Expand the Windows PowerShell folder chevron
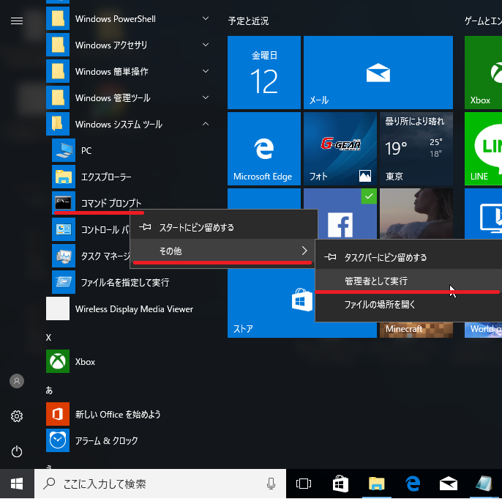Viewport: 502px width, 499px height. click(206, 18)
